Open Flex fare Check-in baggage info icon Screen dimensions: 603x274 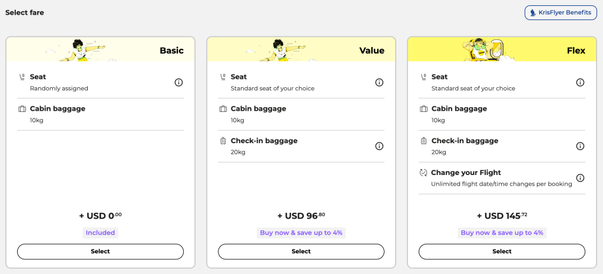580,146
